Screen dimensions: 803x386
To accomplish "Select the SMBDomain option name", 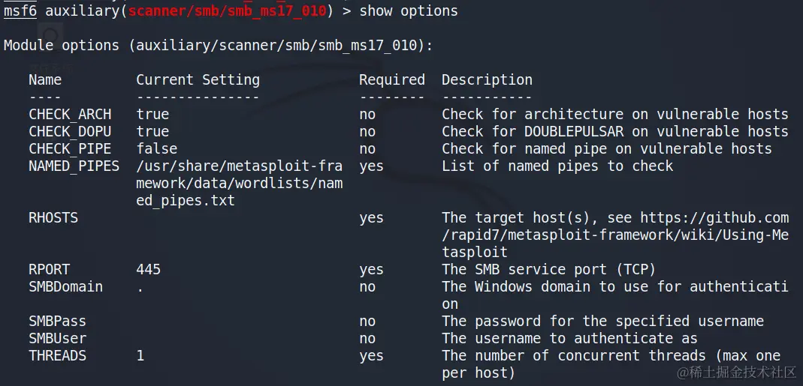I will (65, 286).
